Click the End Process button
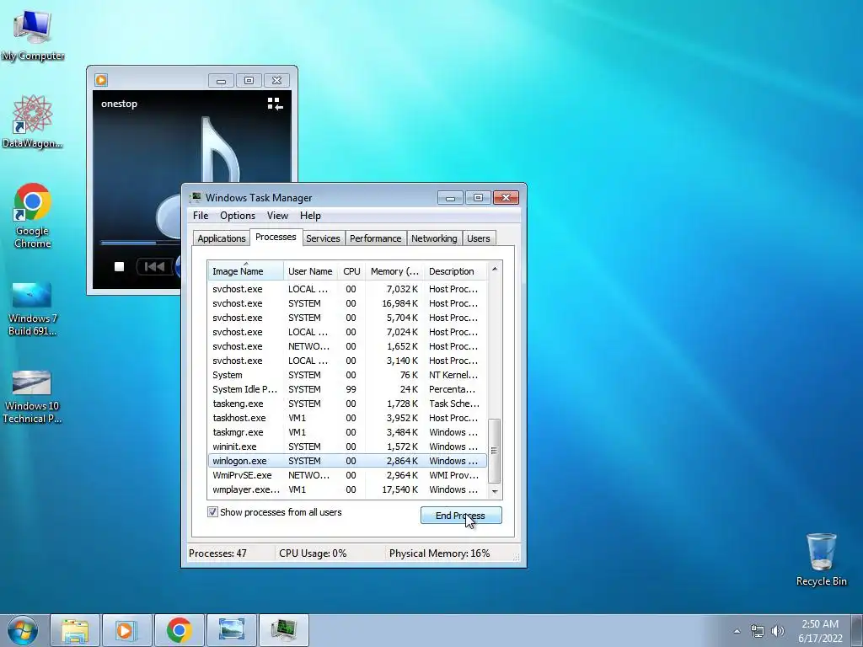 (461, 516)
